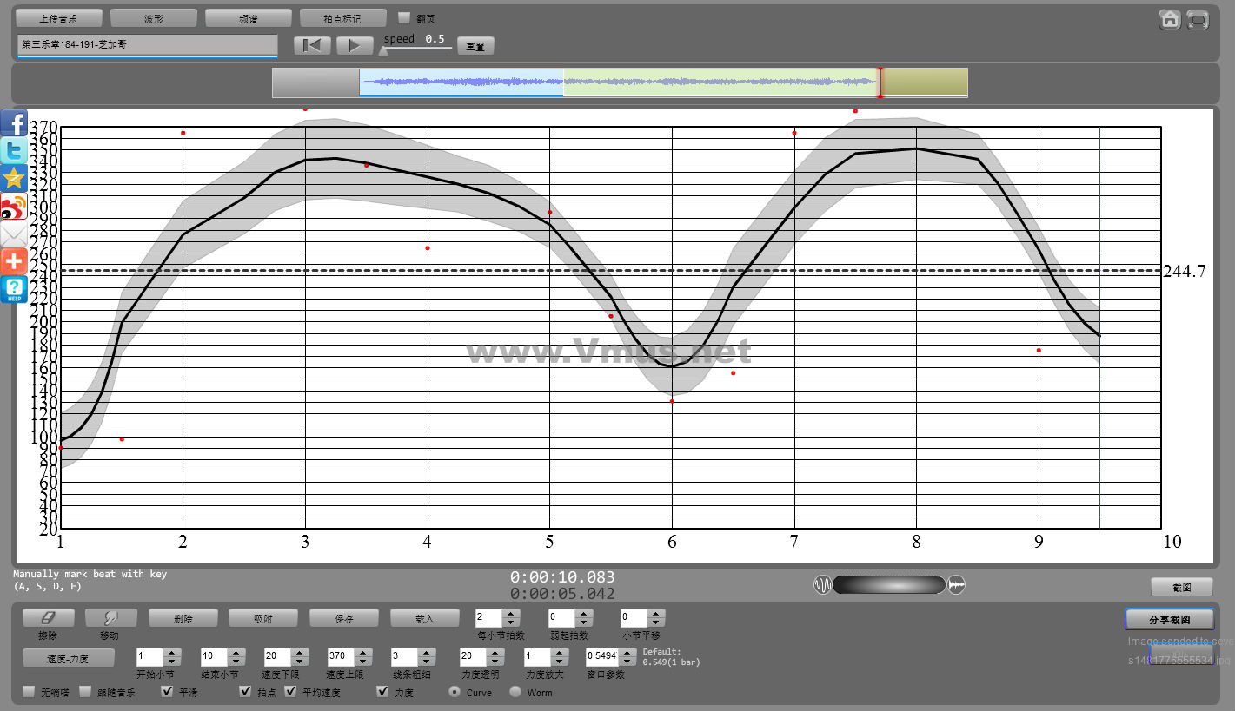Decrease 每小节拍数 with down arrow
Screen dimensions: 1235x711
[x=512, y=622]
